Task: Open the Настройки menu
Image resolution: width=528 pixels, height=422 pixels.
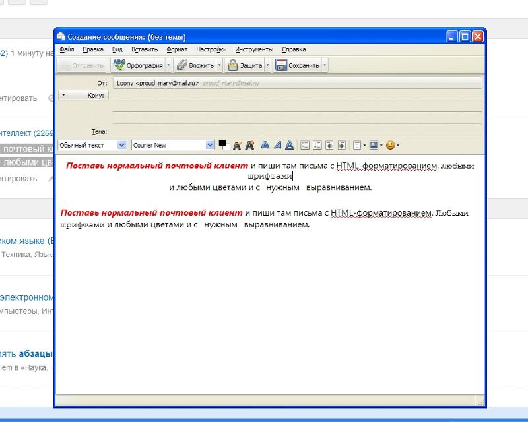Action: [x=211, y=49]
